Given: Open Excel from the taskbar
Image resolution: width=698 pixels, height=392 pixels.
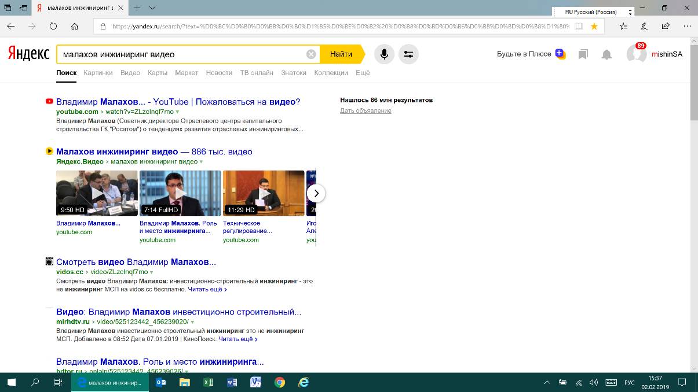Looking at the screenshot, I should 209,382.
